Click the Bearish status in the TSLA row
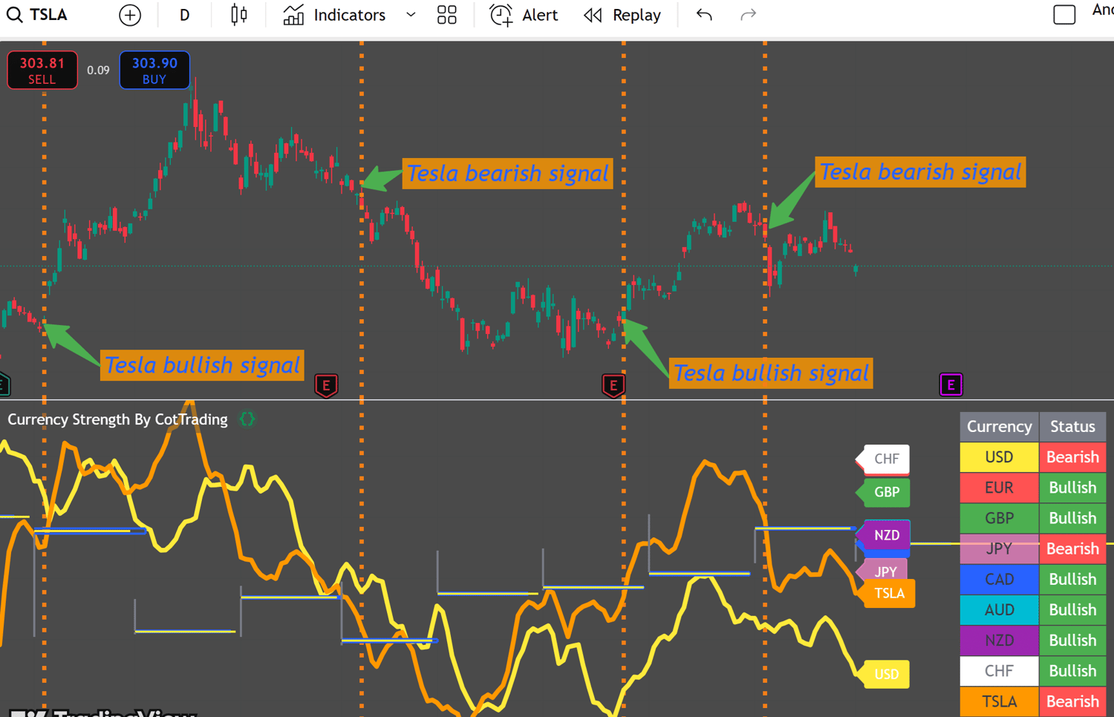Image resolution: width=1114 pixels, height=717 pixels. pyautogui.click(x=1072, y=701)
